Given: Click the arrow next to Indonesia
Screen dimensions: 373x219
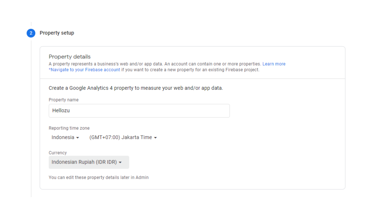Looking at the screenshot, I should [78, 138].
